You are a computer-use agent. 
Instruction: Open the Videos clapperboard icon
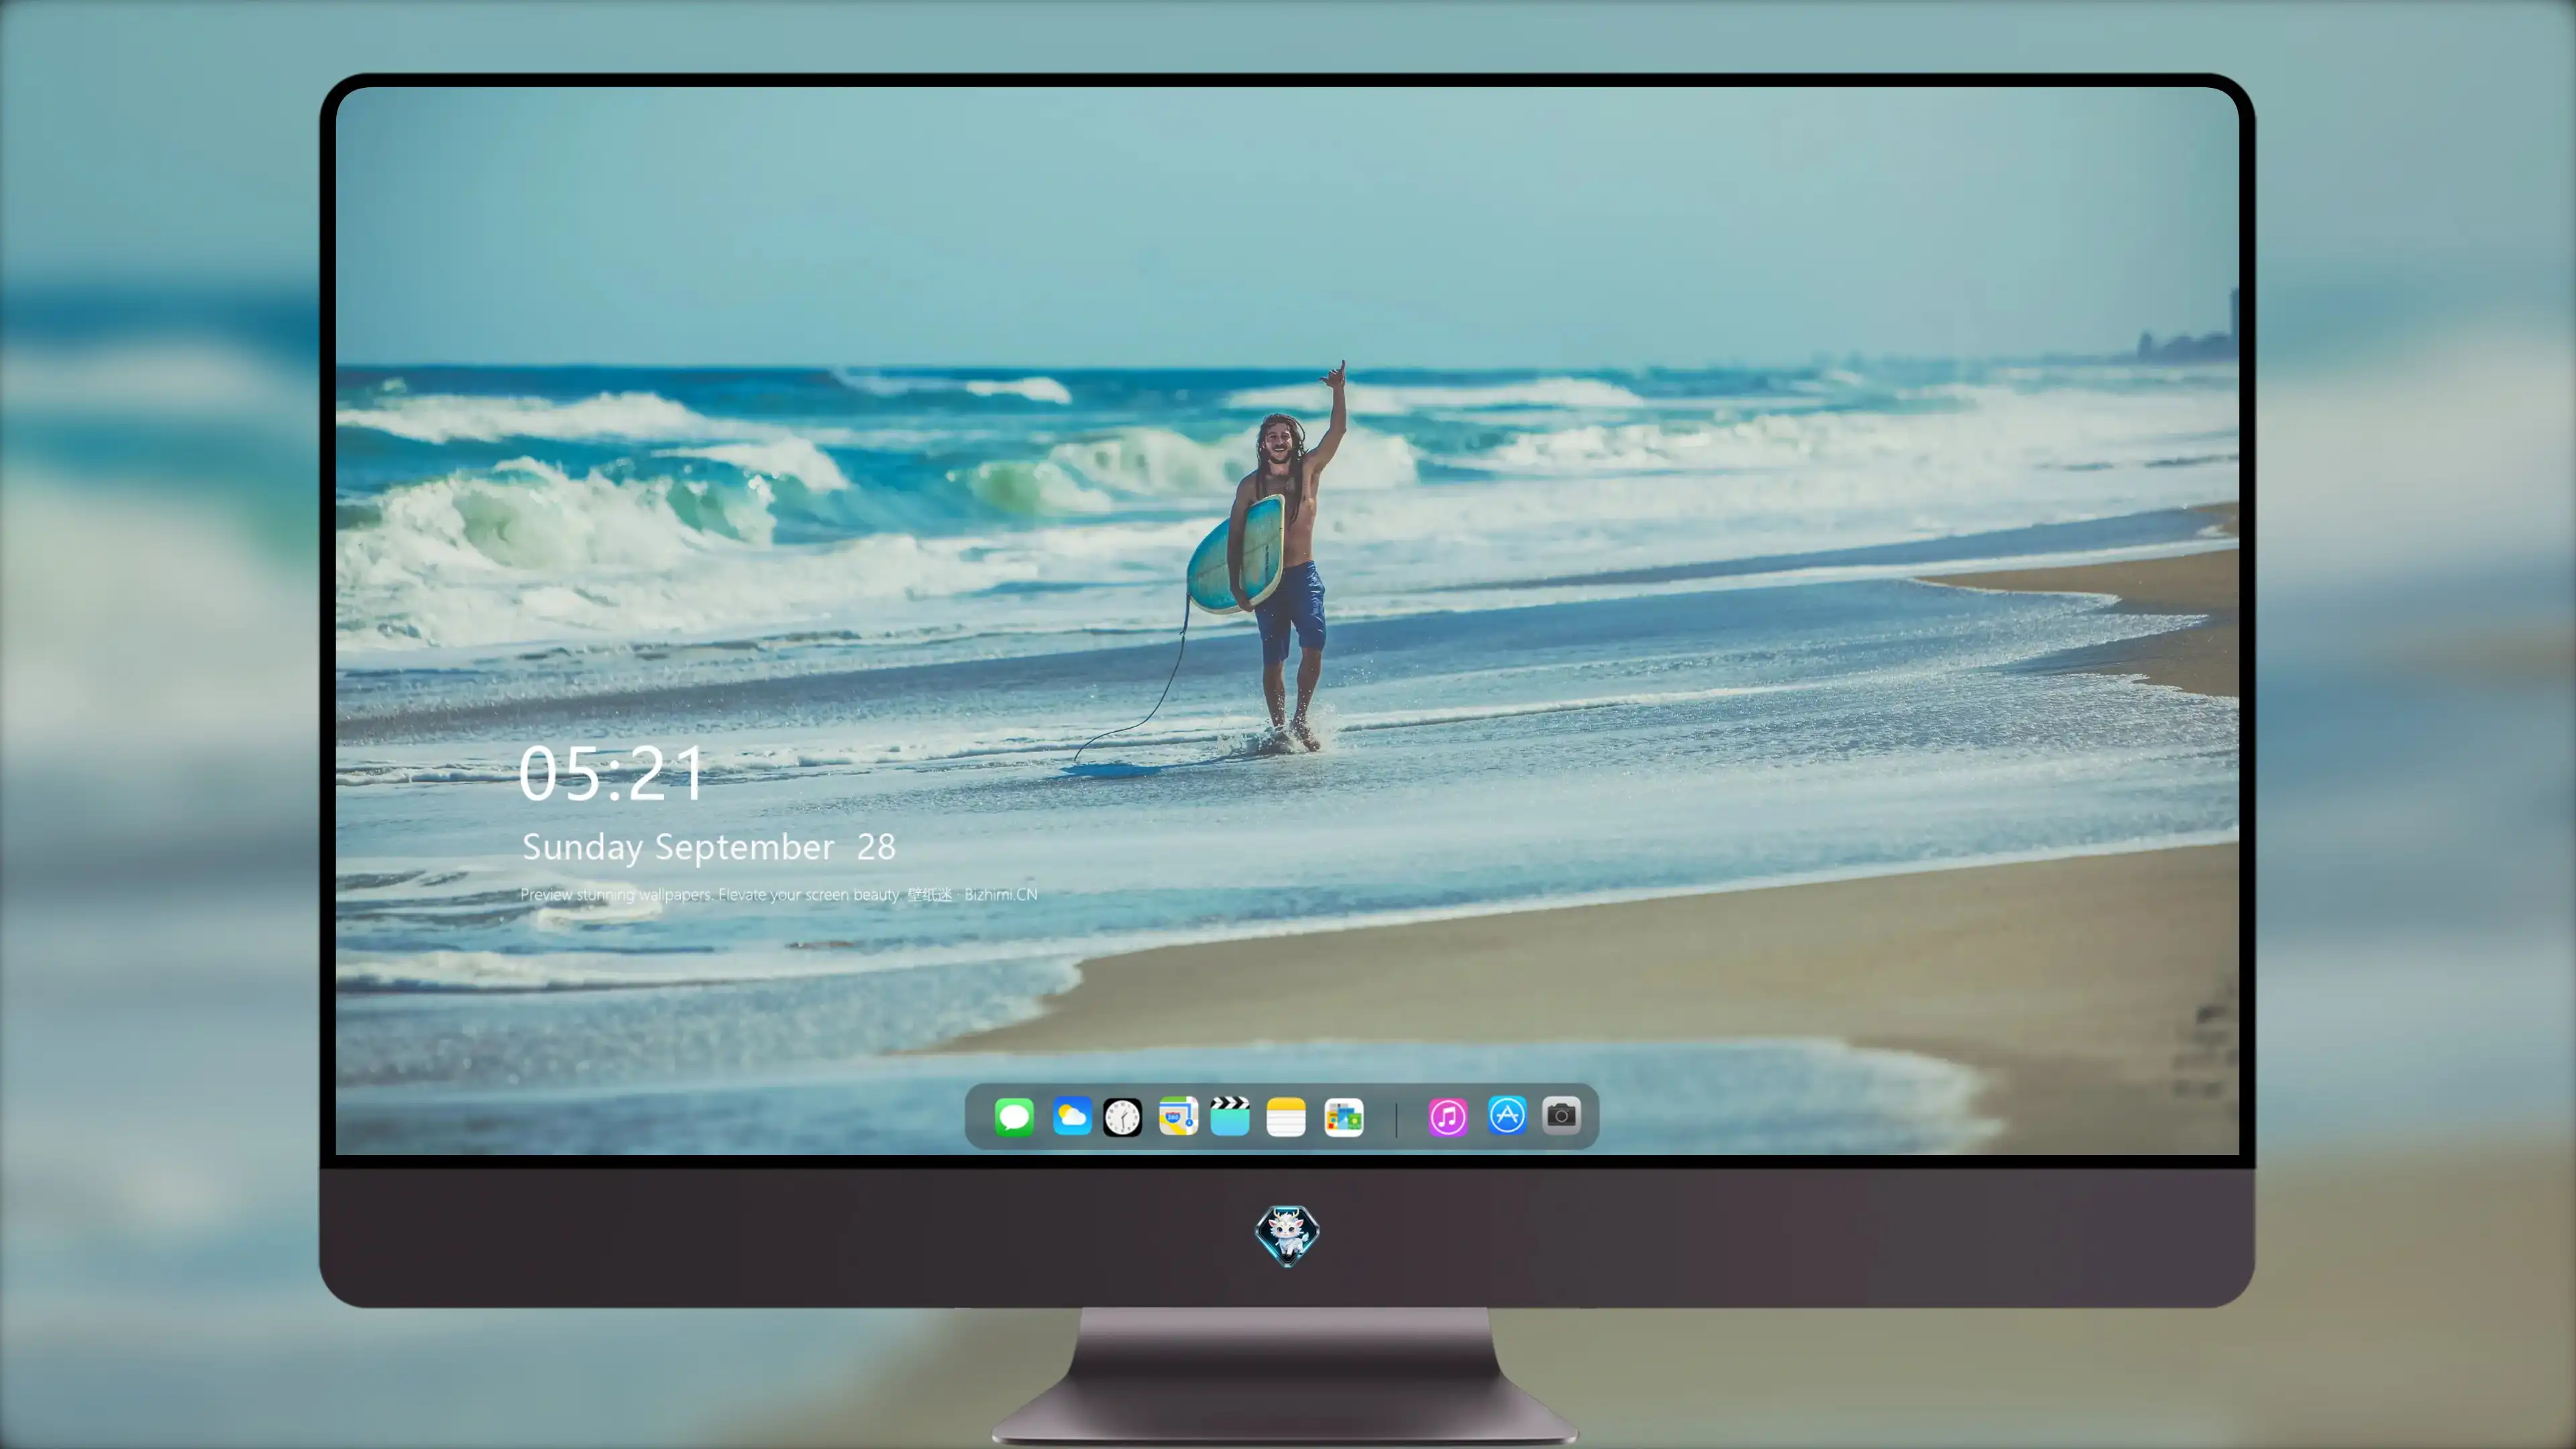click(x=1230, y=1116)
